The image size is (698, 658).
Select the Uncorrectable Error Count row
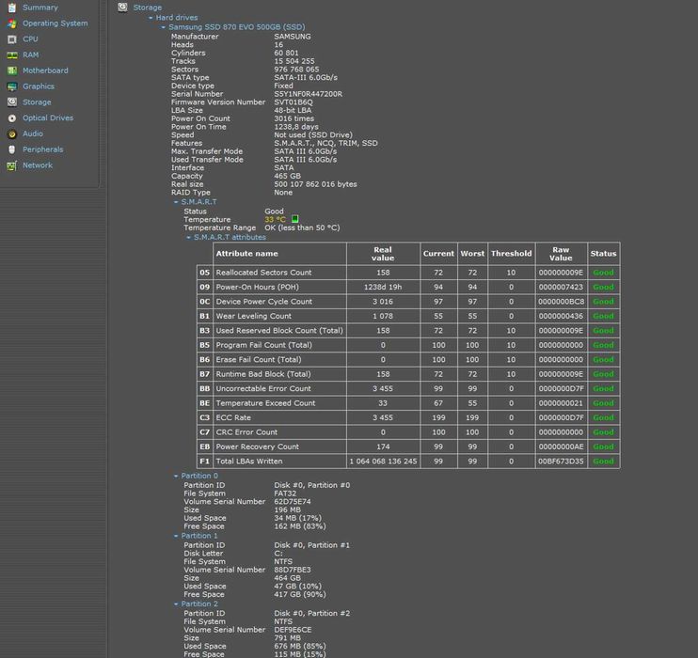408,389
